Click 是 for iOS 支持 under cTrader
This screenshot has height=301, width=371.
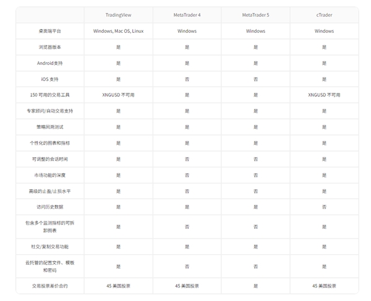pyautogui.click(x=324, y=80)
